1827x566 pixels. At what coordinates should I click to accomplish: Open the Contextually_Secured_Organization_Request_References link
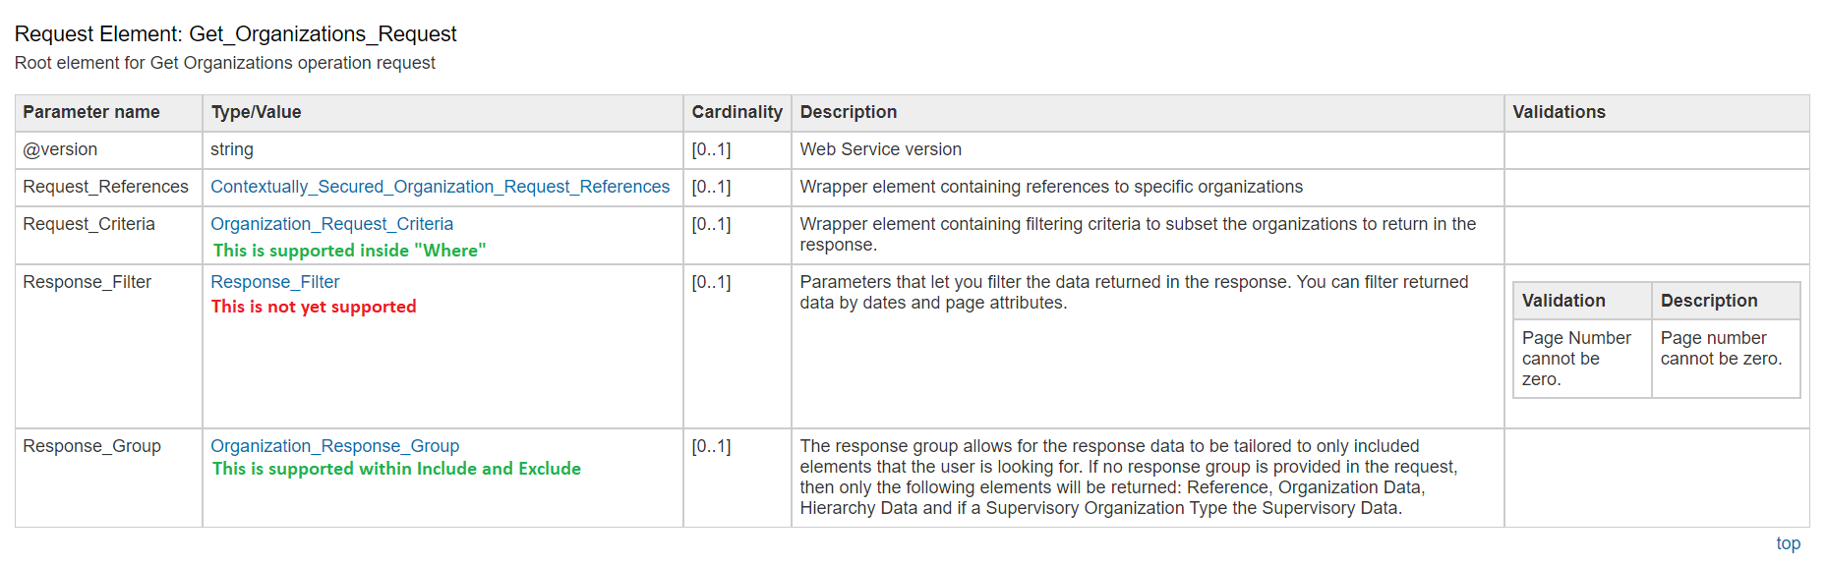440,187
